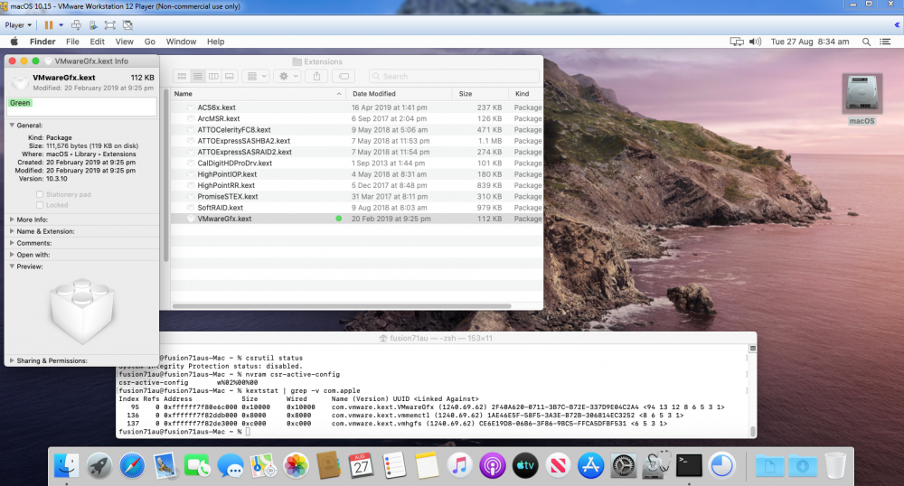Screen dimensions: 904x486
Task: Open System Preferences from the Dock
Action: pyautogui.click(x=623, y=465)
